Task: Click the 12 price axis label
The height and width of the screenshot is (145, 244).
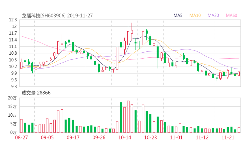Action: point(14,26)
